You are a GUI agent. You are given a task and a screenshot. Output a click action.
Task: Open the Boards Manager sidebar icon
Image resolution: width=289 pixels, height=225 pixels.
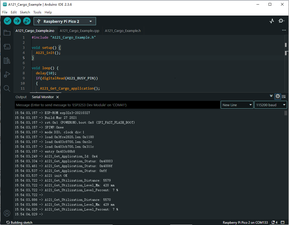tap(7, 47)
